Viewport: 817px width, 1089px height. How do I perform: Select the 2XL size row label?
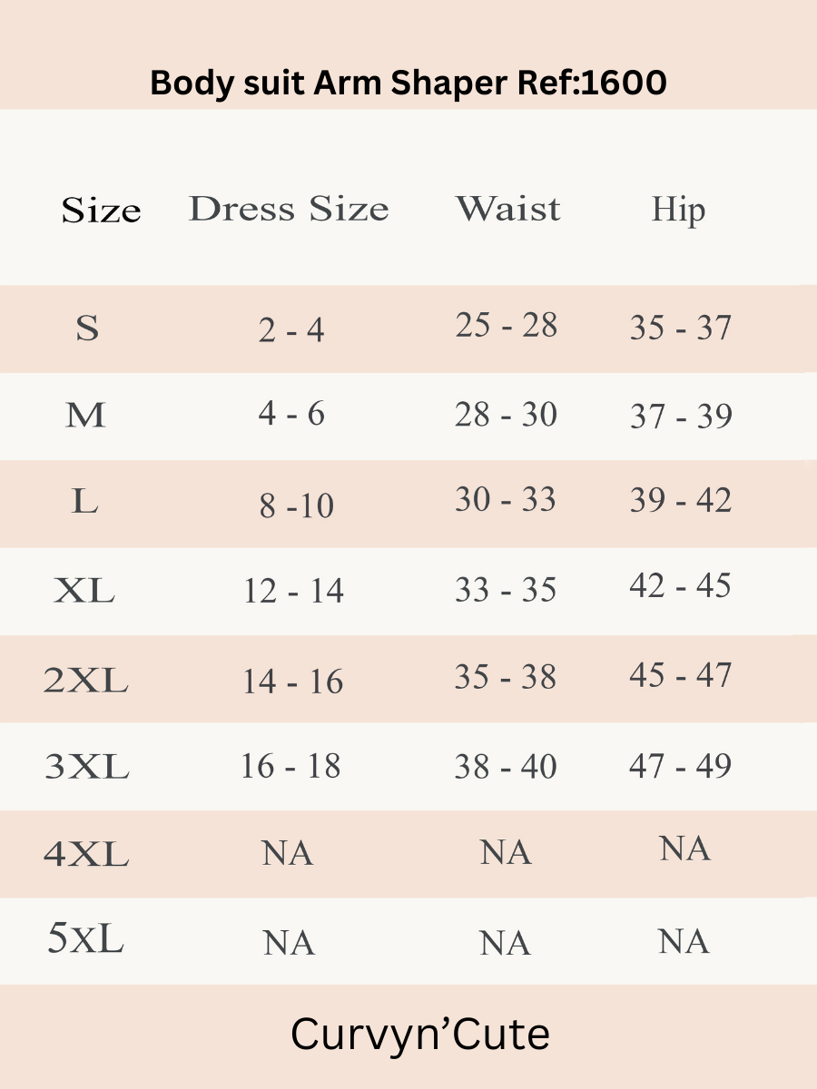point(85,680)
